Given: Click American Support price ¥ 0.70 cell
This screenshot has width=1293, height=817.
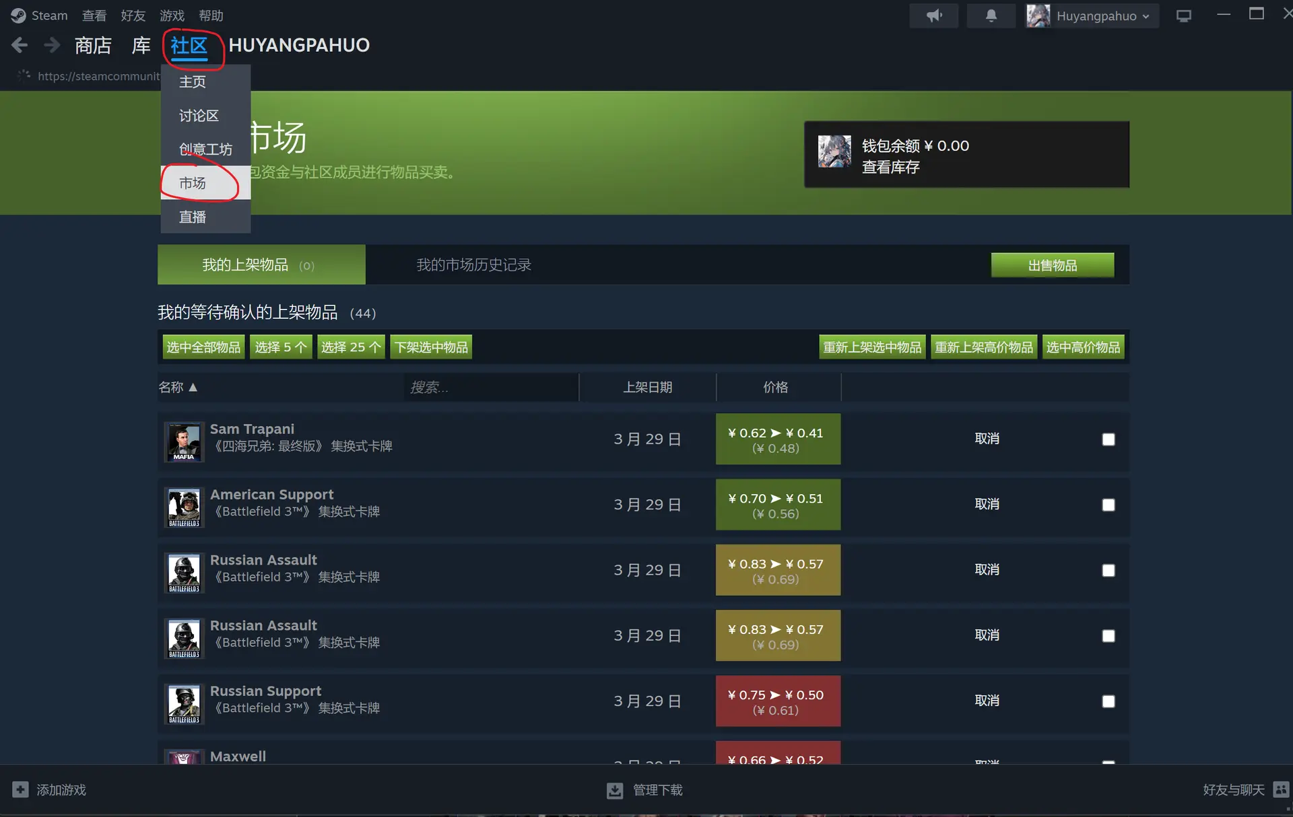Looking at the screenshot, I should coord(778,504).
